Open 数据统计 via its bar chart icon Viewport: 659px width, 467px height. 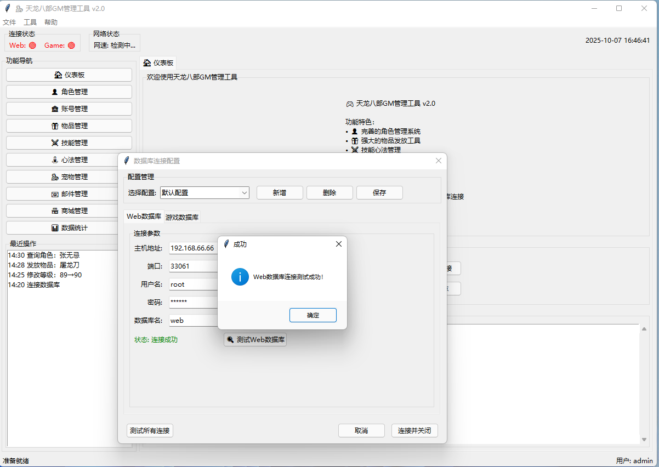pos(55,228)
